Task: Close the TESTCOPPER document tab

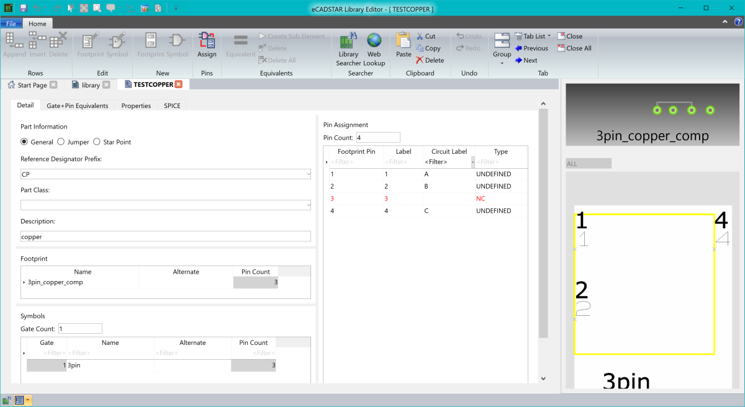Action: click(179, 84)
